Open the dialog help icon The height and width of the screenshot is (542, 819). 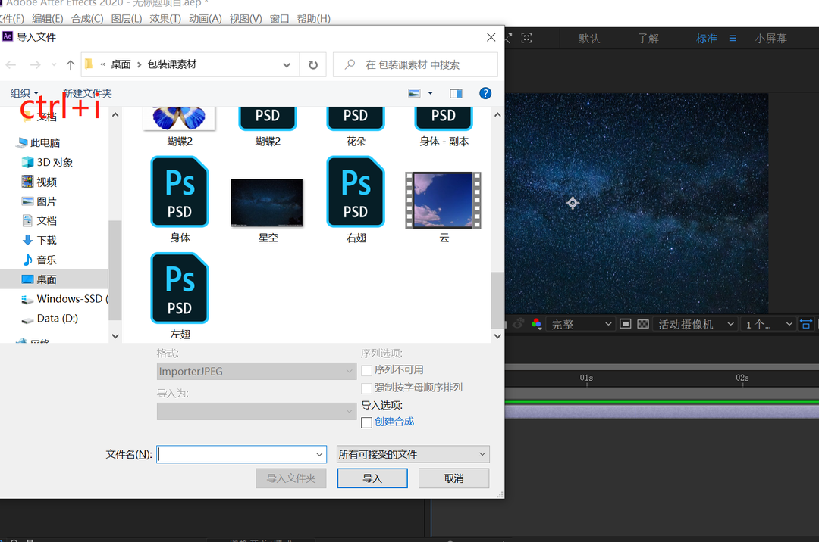(485, 93)
